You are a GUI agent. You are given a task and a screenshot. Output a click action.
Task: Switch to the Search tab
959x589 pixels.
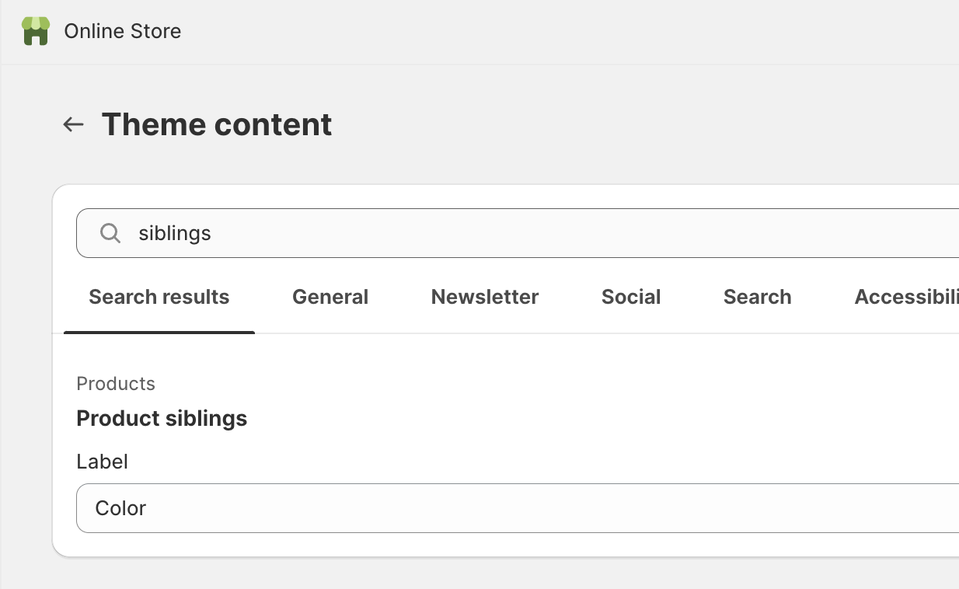point(757,297)
